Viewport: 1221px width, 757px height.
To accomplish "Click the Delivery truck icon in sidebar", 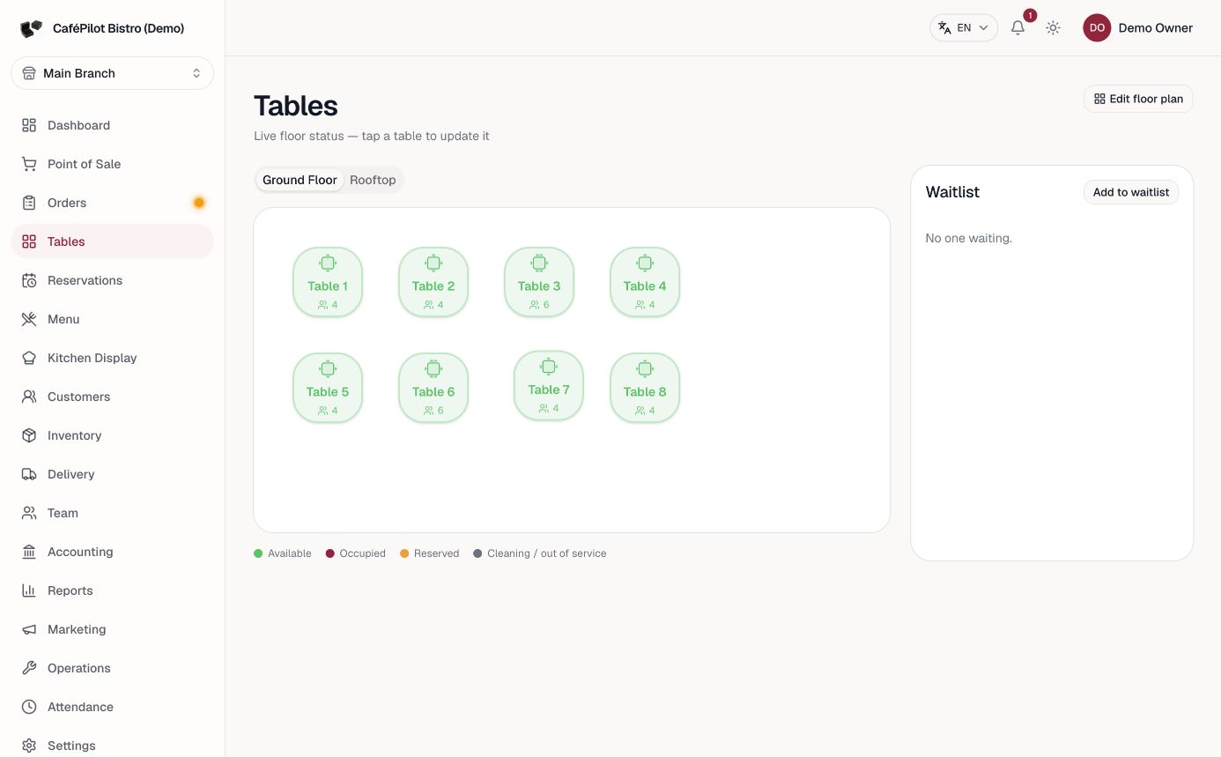I will pos(29,474).
